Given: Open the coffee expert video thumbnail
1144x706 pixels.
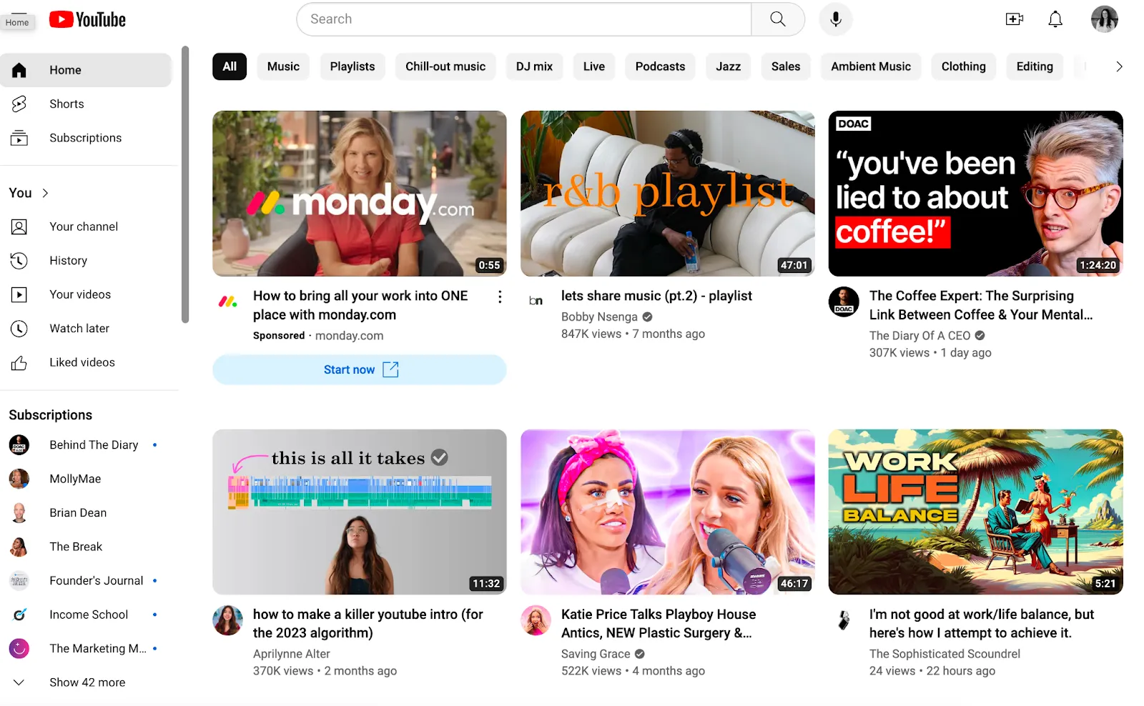Looking at the screenshot, I should (x=976, y=194).
